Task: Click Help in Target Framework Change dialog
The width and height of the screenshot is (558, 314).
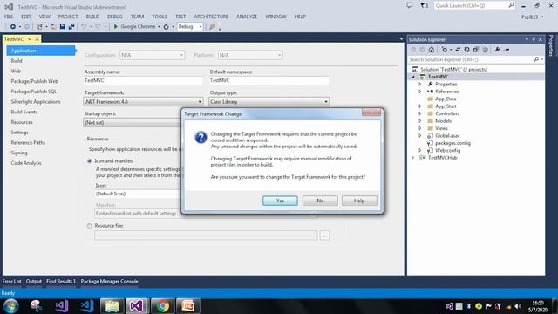Action: (359, 201)
